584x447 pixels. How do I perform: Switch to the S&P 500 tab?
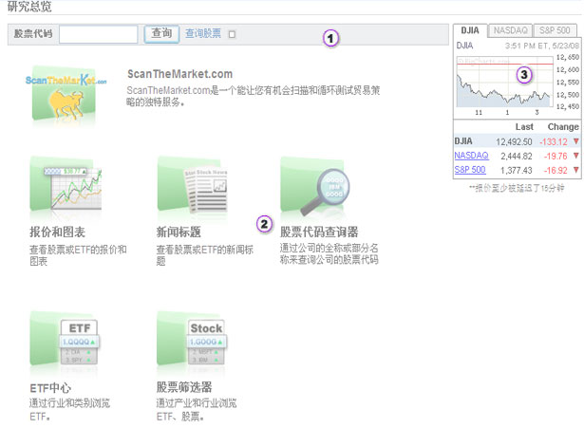(x=555, y=30)
